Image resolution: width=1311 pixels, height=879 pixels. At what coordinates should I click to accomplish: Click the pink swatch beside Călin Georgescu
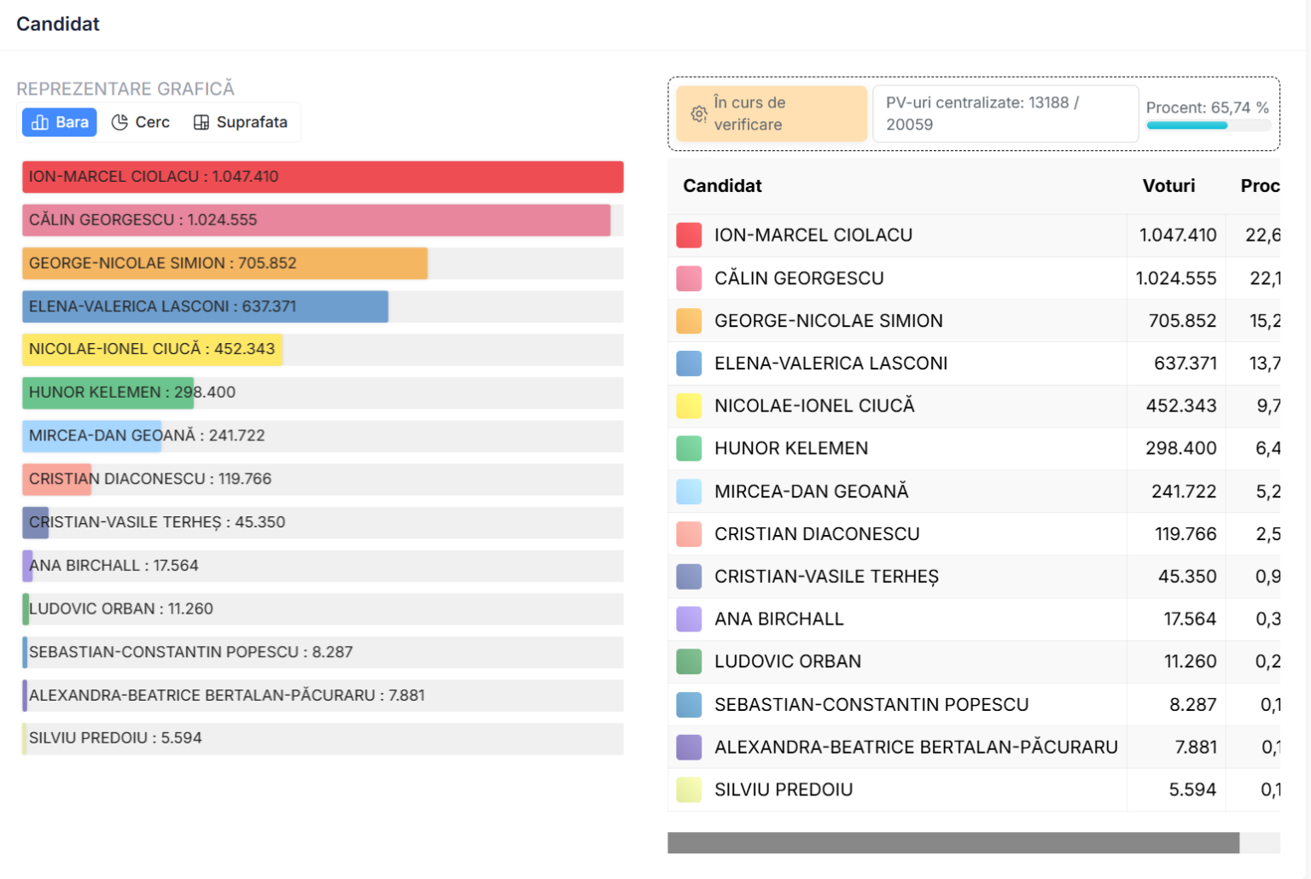689,278
